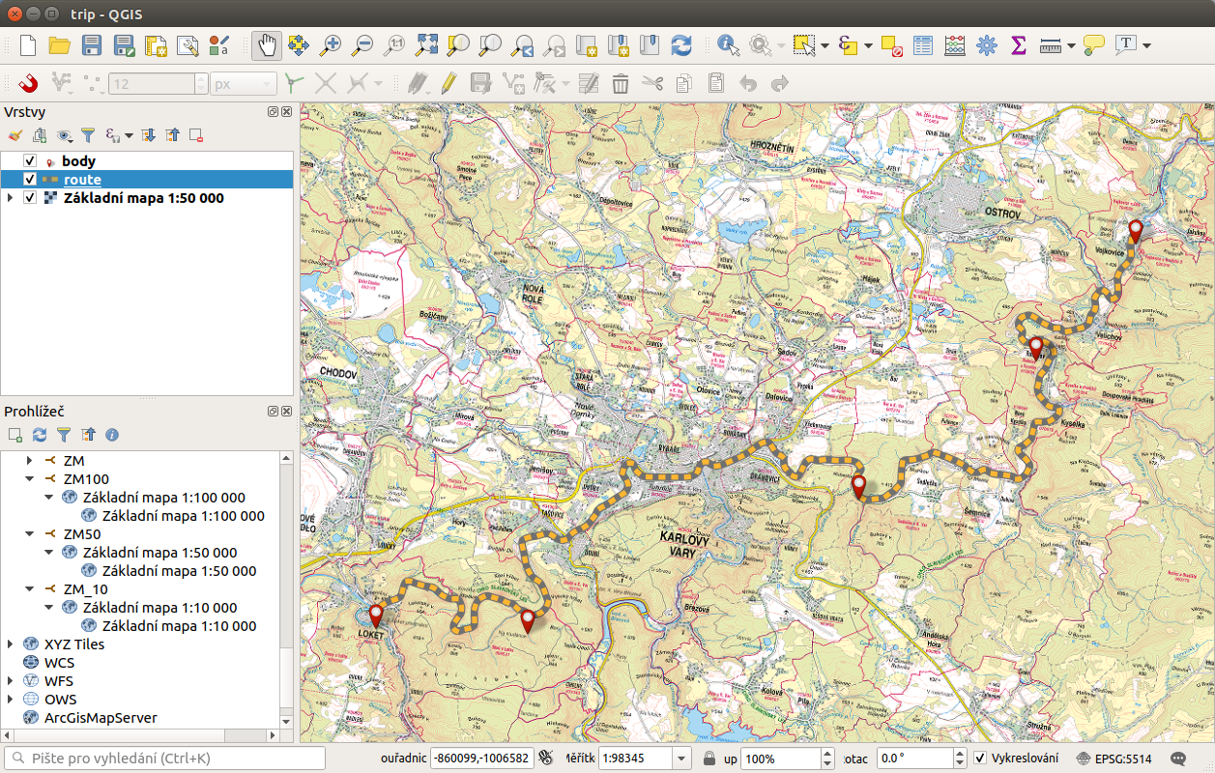
Task: Click the Add Group icon in Vrstvy panel
Action: (39, 135)
